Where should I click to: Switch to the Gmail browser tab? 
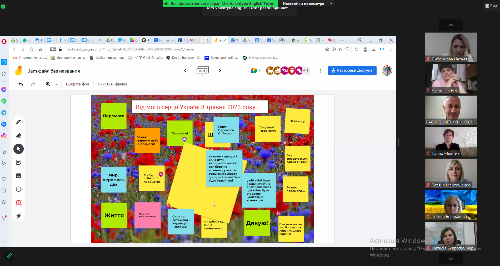click(x=193, y=40)
